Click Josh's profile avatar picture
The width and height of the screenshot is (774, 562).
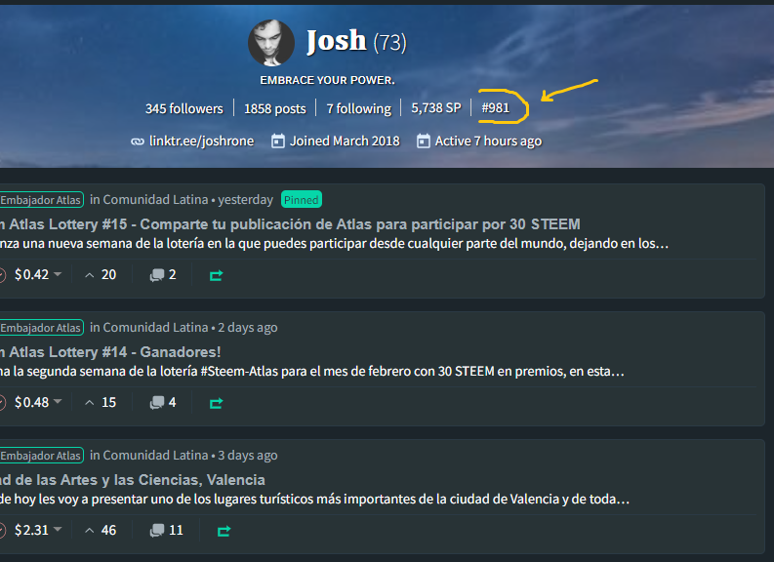[271, 43]
